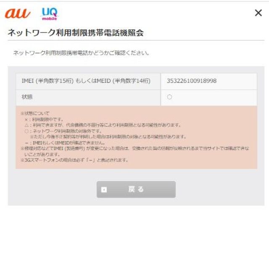Click the ○ status result circle
The height and width of the screenshot is (269, 269).
point(169,97)
